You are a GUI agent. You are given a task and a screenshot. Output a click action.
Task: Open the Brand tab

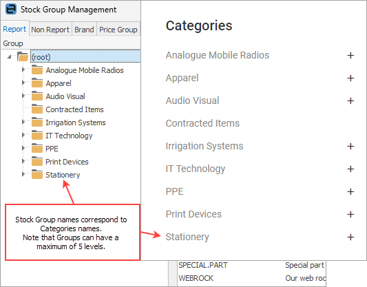[x=84, y=30]
